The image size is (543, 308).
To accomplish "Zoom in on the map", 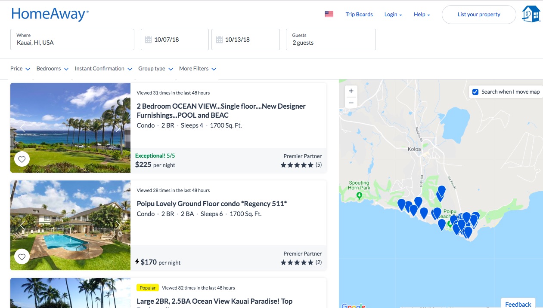I will (351, 91).
